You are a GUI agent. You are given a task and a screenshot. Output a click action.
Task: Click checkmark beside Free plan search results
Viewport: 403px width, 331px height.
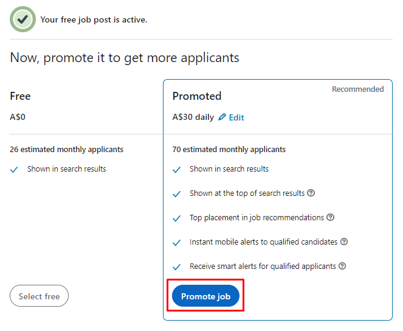point(14,170)
